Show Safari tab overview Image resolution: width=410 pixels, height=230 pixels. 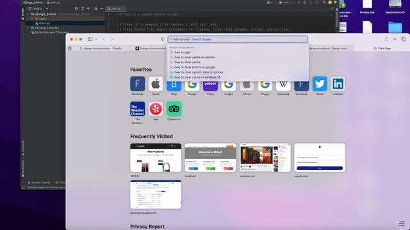404,39
